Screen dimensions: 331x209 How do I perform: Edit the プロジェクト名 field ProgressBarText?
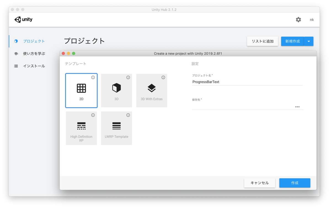click(x=247, y=82)
